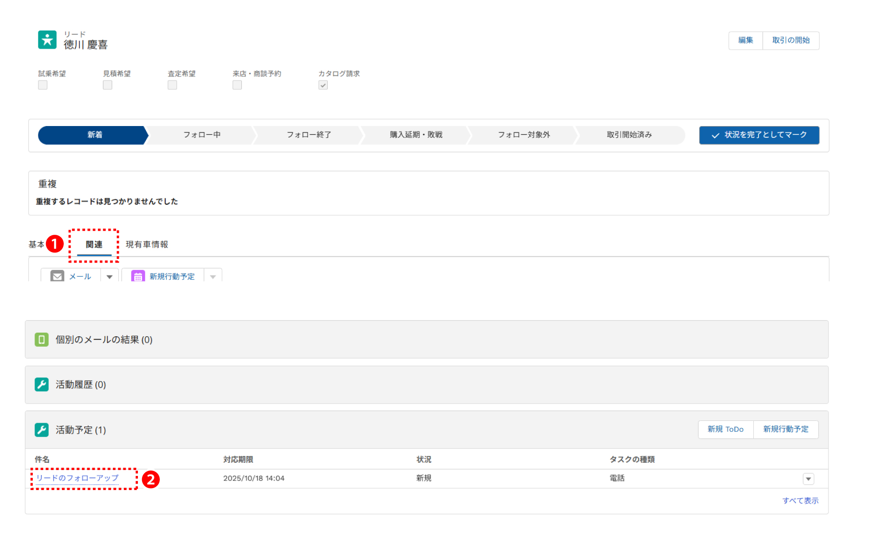The width and height of the screenshot is (874, 536).
Task: Check the 試乗希望 checkbox
Action: pos(43,85)
